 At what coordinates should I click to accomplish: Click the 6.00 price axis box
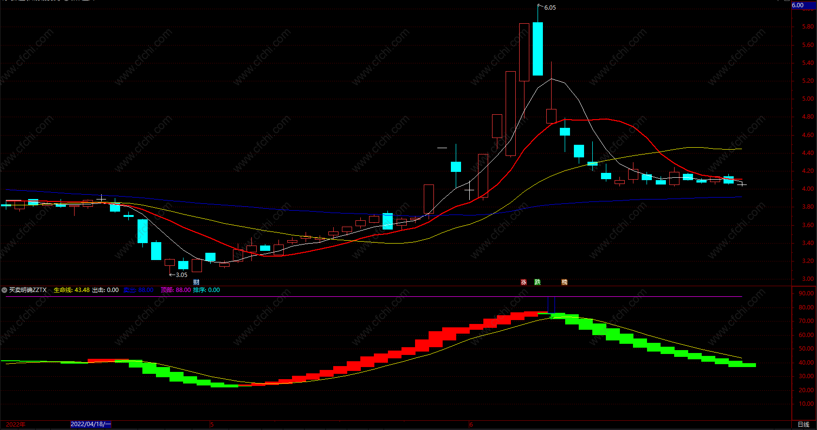tap(804, 5)
